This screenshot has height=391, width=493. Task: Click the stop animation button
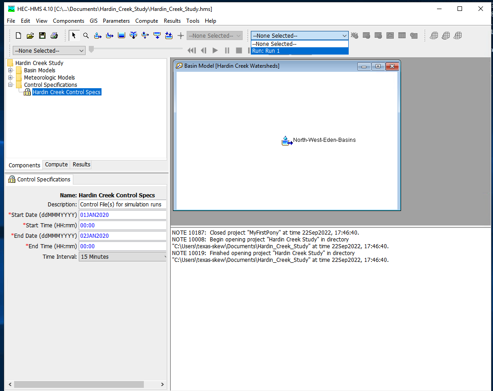[x=239, y=50]
